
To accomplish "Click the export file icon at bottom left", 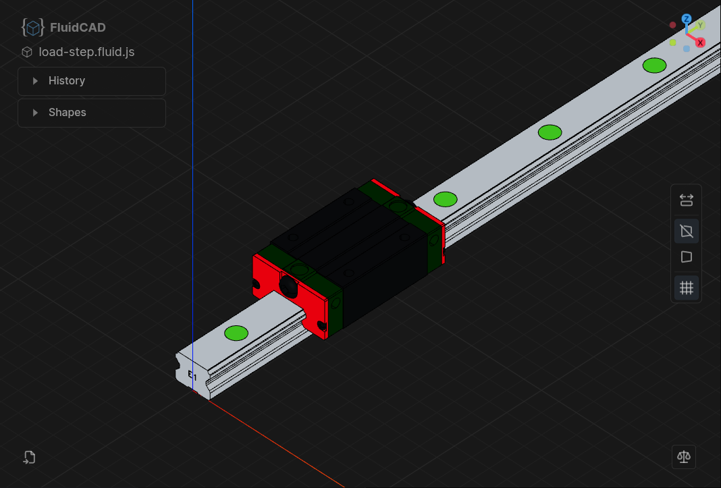I will pos(29,457).
